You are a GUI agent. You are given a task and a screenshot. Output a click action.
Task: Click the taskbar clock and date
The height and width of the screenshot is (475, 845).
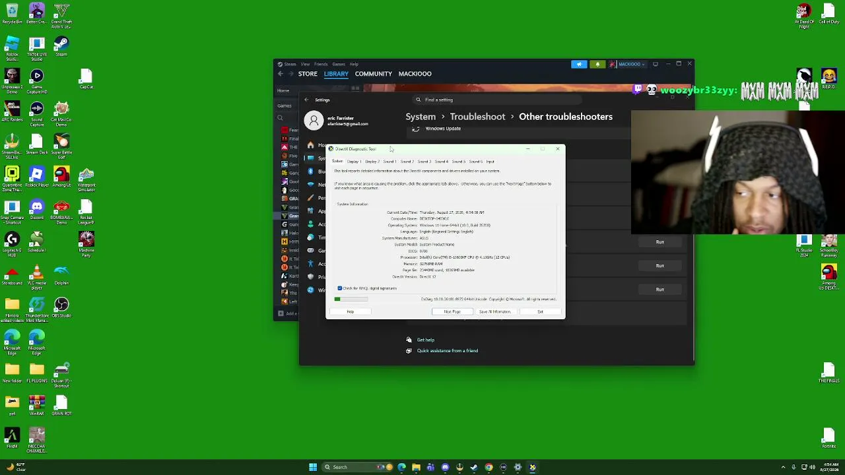point(830,467)
